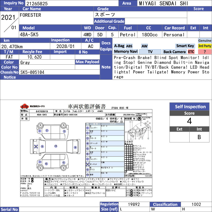The width and height of the screenshot is (212, 212).
Task: Click the Self Inspection header
Action: [189, 107]
